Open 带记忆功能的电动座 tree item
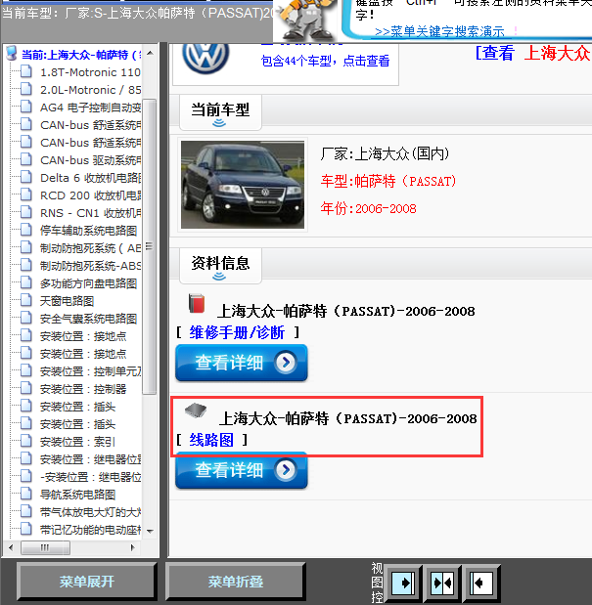The width and height of the screenshot is (592, 605). click(90, 530)
